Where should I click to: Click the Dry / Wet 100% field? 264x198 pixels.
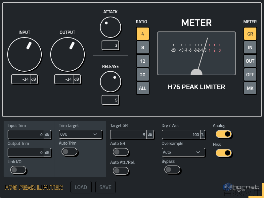[183, 135]
